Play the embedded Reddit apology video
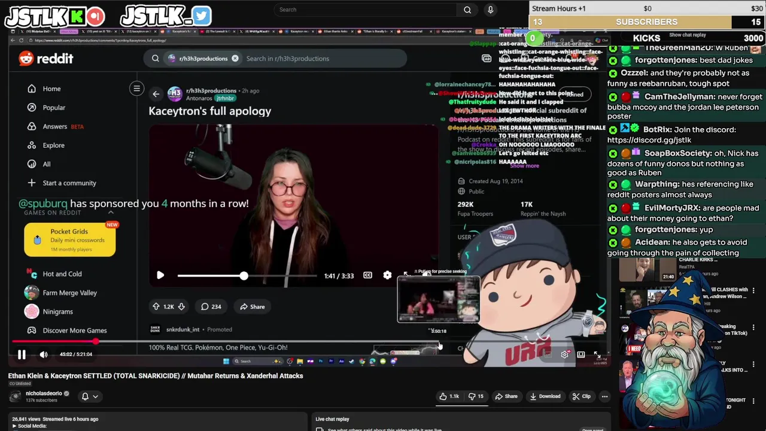The height and width of the screenshot is (431, 766). coord(160,275)
